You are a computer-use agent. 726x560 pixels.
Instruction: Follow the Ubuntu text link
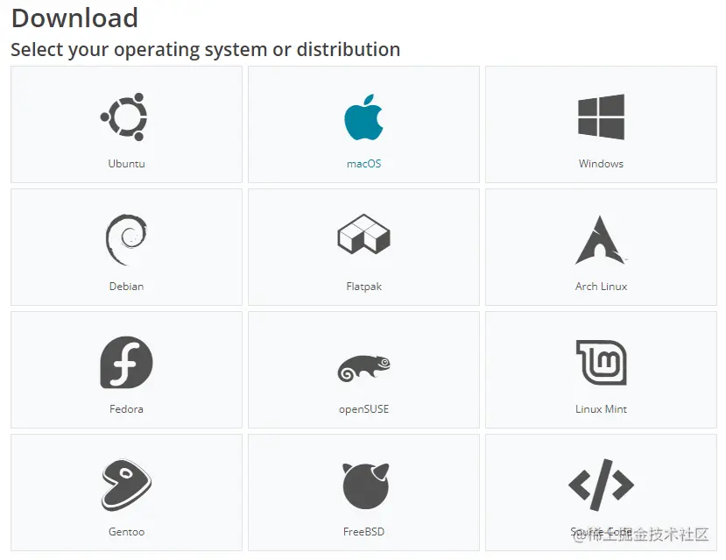click(x=126, y=164)
